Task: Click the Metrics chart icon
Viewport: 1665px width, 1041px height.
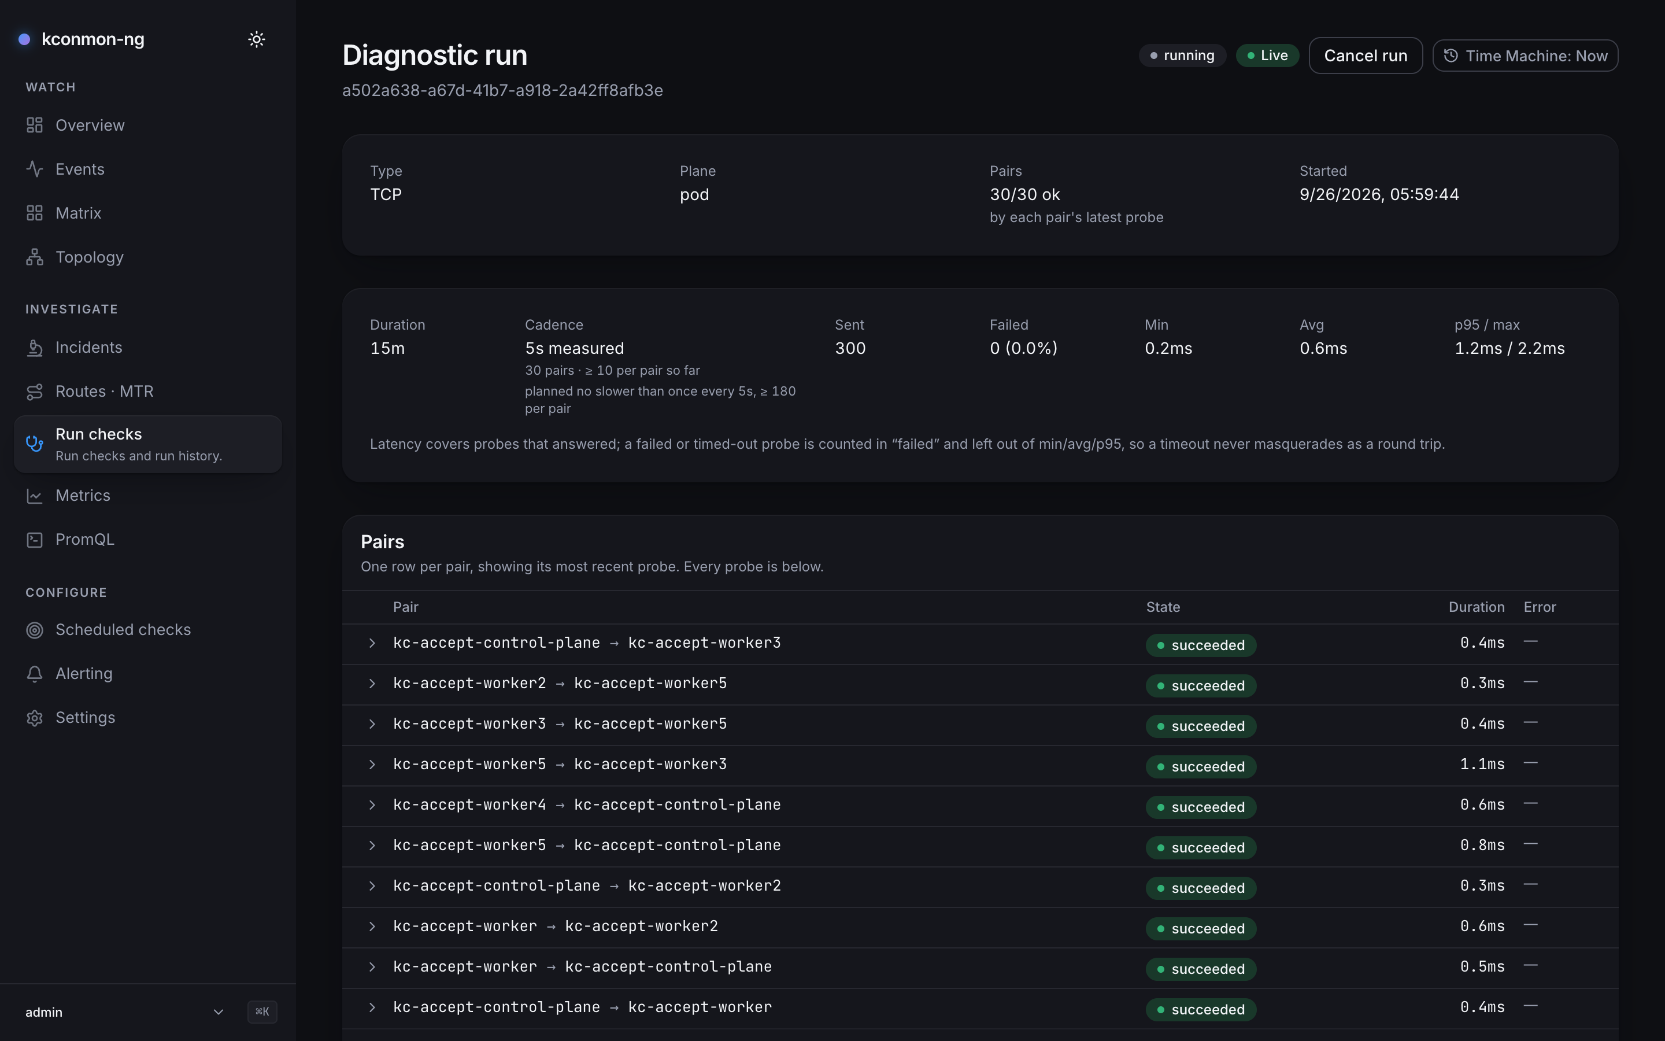Action: coord(35,496)
